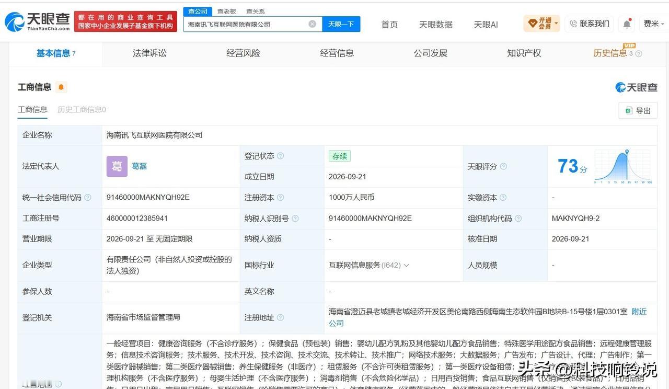
Task: Open the 费米 user account dropdown
Action: [653, 24]
